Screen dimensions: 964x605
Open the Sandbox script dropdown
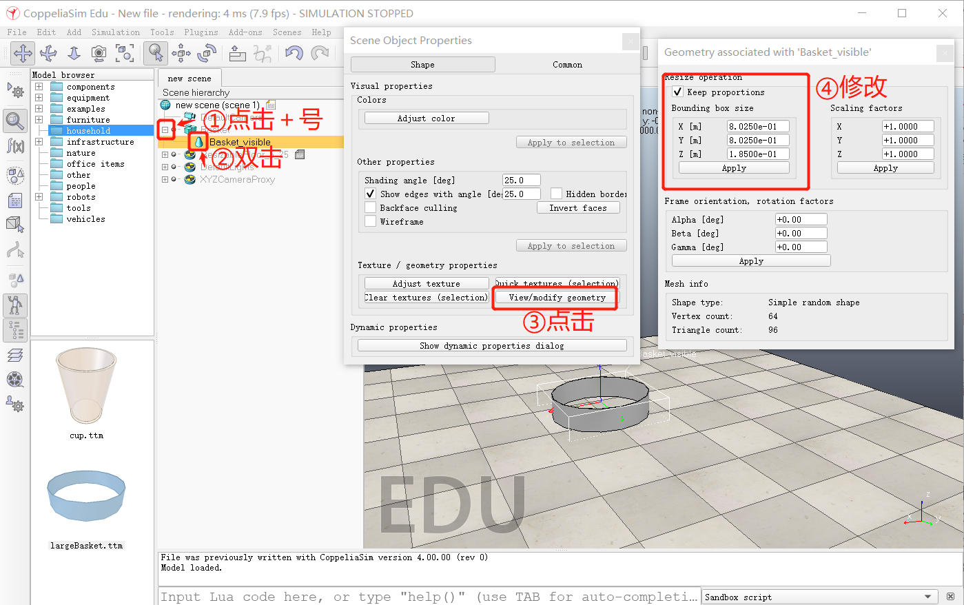(927, 596)
